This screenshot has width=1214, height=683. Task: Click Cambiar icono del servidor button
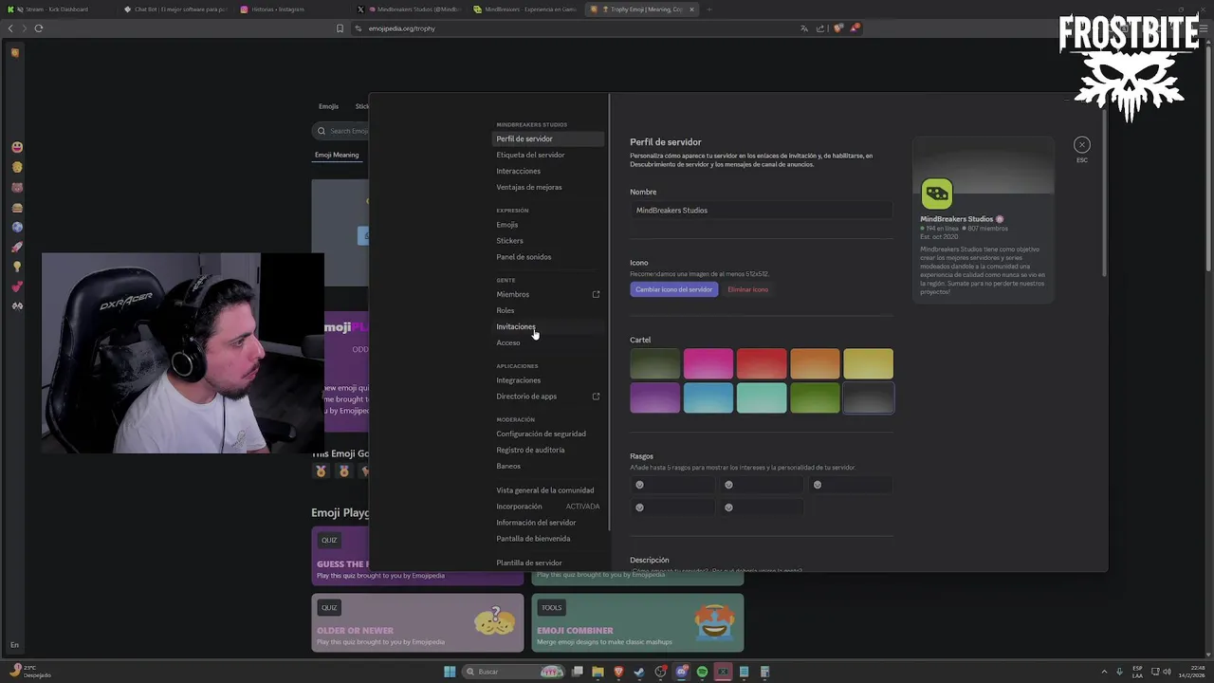click(673, 289)
